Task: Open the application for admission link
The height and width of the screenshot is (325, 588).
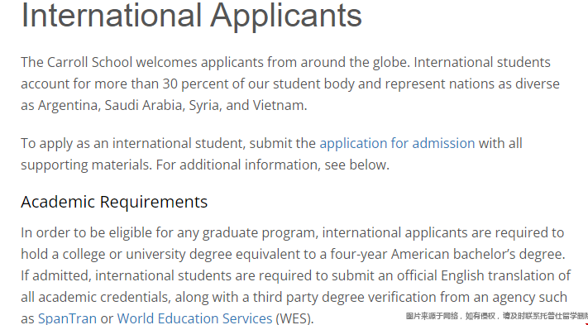Action: (397, 144)
